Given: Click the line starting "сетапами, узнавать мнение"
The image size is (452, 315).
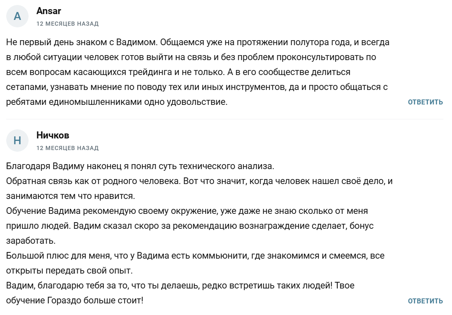Looking at the screenshot, I should 197,87.
